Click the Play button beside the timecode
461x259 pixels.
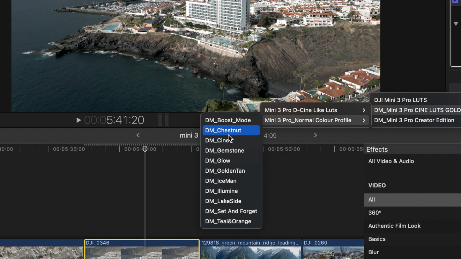point(78,120)
